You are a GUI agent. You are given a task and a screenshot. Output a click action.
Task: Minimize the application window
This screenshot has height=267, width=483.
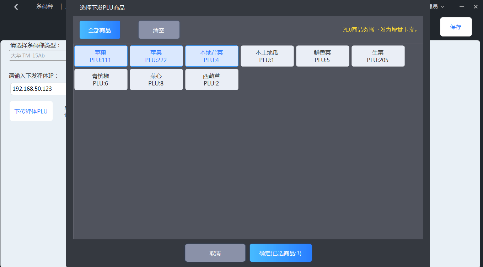[x=462, y=7]
